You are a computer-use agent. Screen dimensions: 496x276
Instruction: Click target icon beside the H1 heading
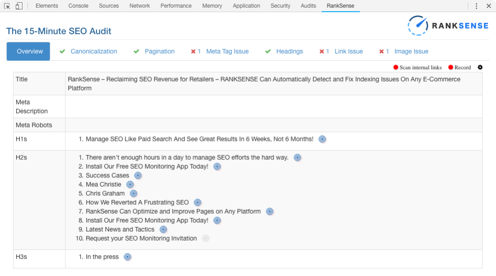point(322,139)
